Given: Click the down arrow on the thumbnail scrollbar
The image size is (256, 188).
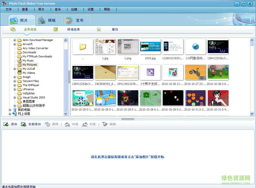Looking at the screenshot, I should click(251, 114).
